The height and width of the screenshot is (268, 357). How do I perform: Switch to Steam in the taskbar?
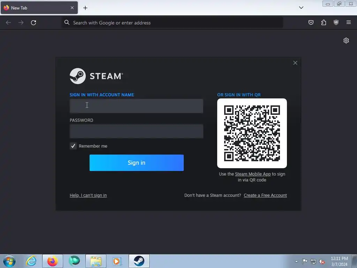coord(139,261)
